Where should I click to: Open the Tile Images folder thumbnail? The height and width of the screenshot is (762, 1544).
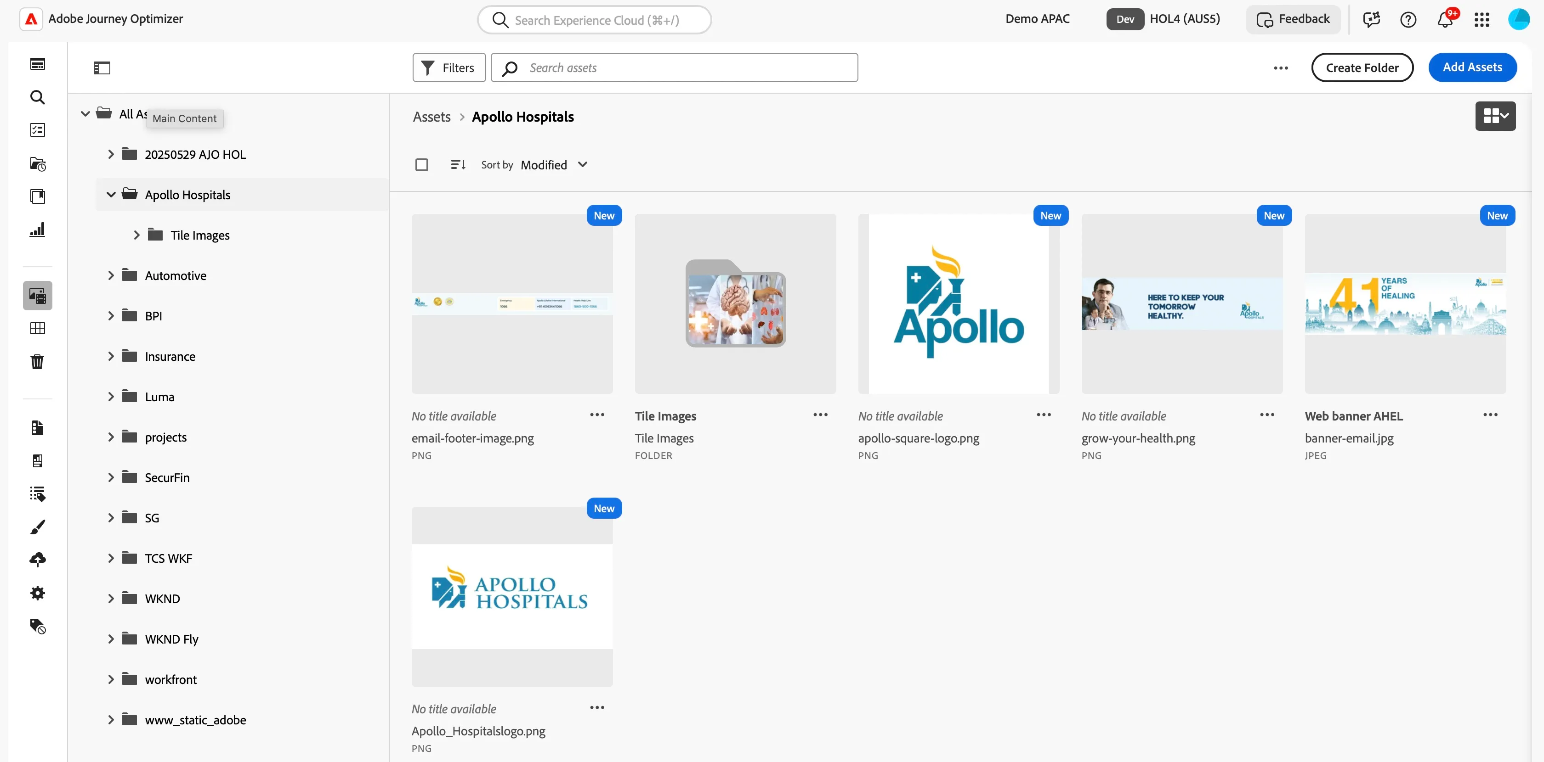click(x=735, y=303)
